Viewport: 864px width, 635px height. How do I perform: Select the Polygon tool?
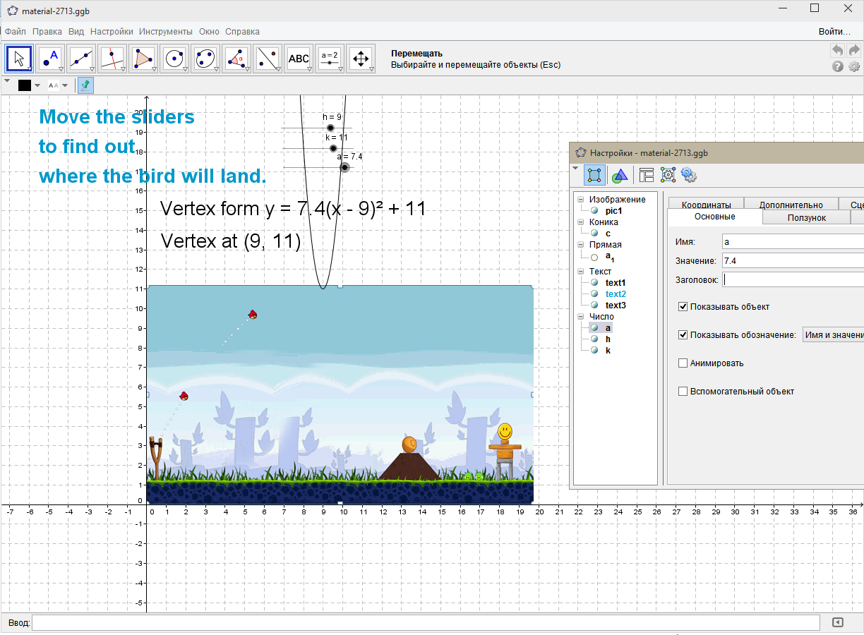coord(144,59)
